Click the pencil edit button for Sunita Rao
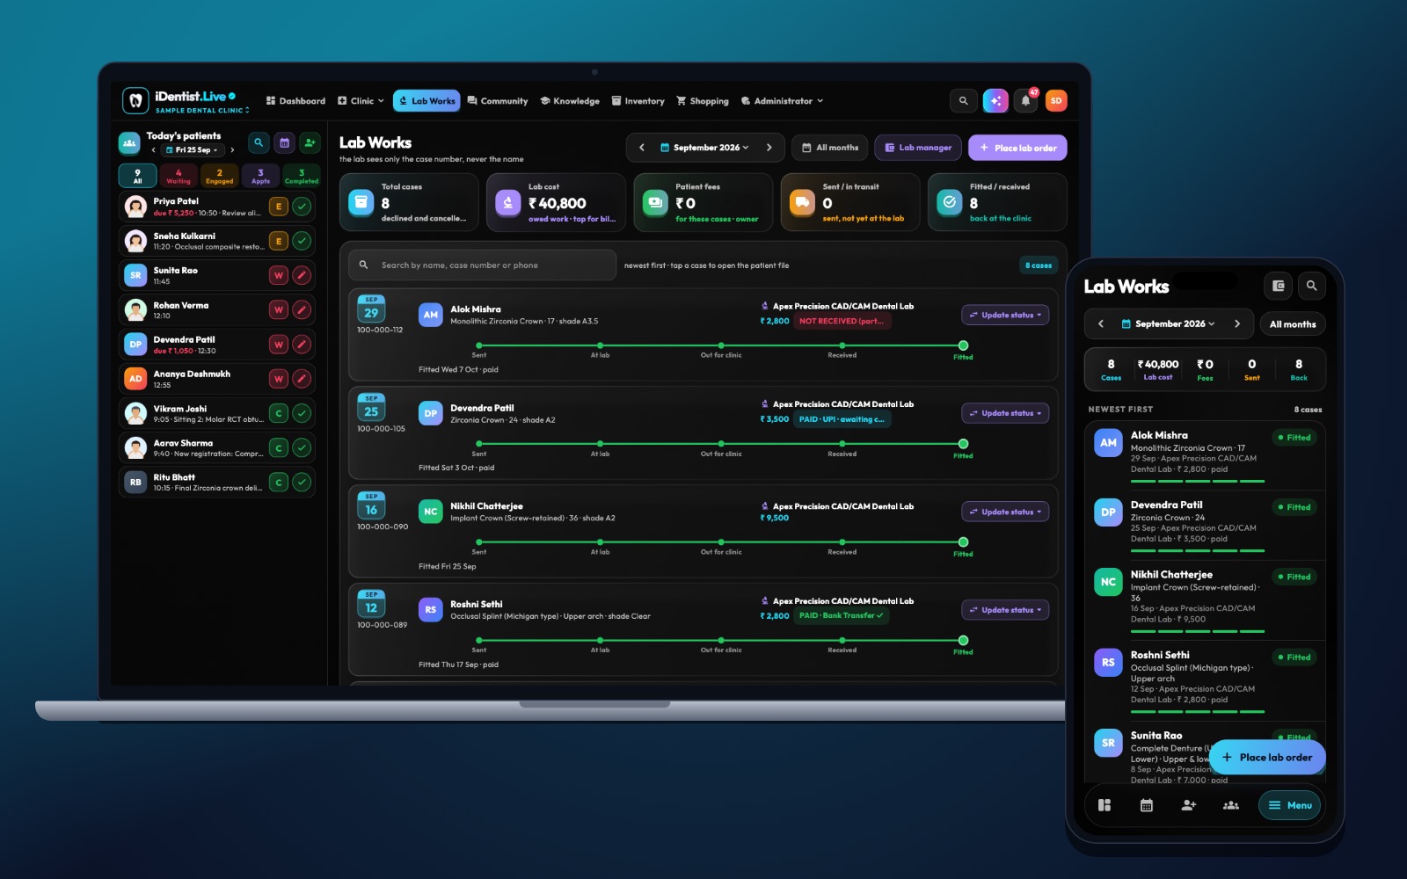The height and width of the screenshot is (879, 1407). click(302, 275)
